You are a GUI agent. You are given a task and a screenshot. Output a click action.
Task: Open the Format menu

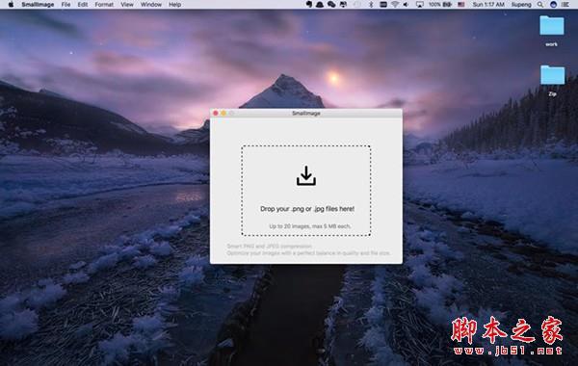pos(104,5)
